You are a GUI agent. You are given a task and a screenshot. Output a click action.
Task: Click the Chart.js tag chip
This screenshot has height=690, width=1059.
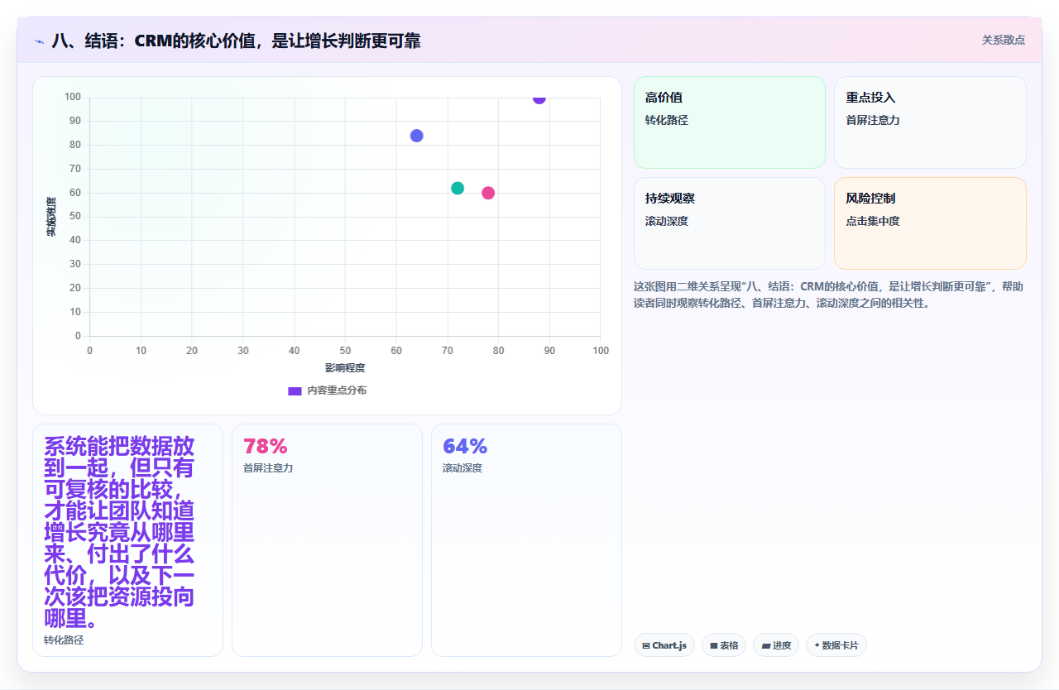[664, 645]
